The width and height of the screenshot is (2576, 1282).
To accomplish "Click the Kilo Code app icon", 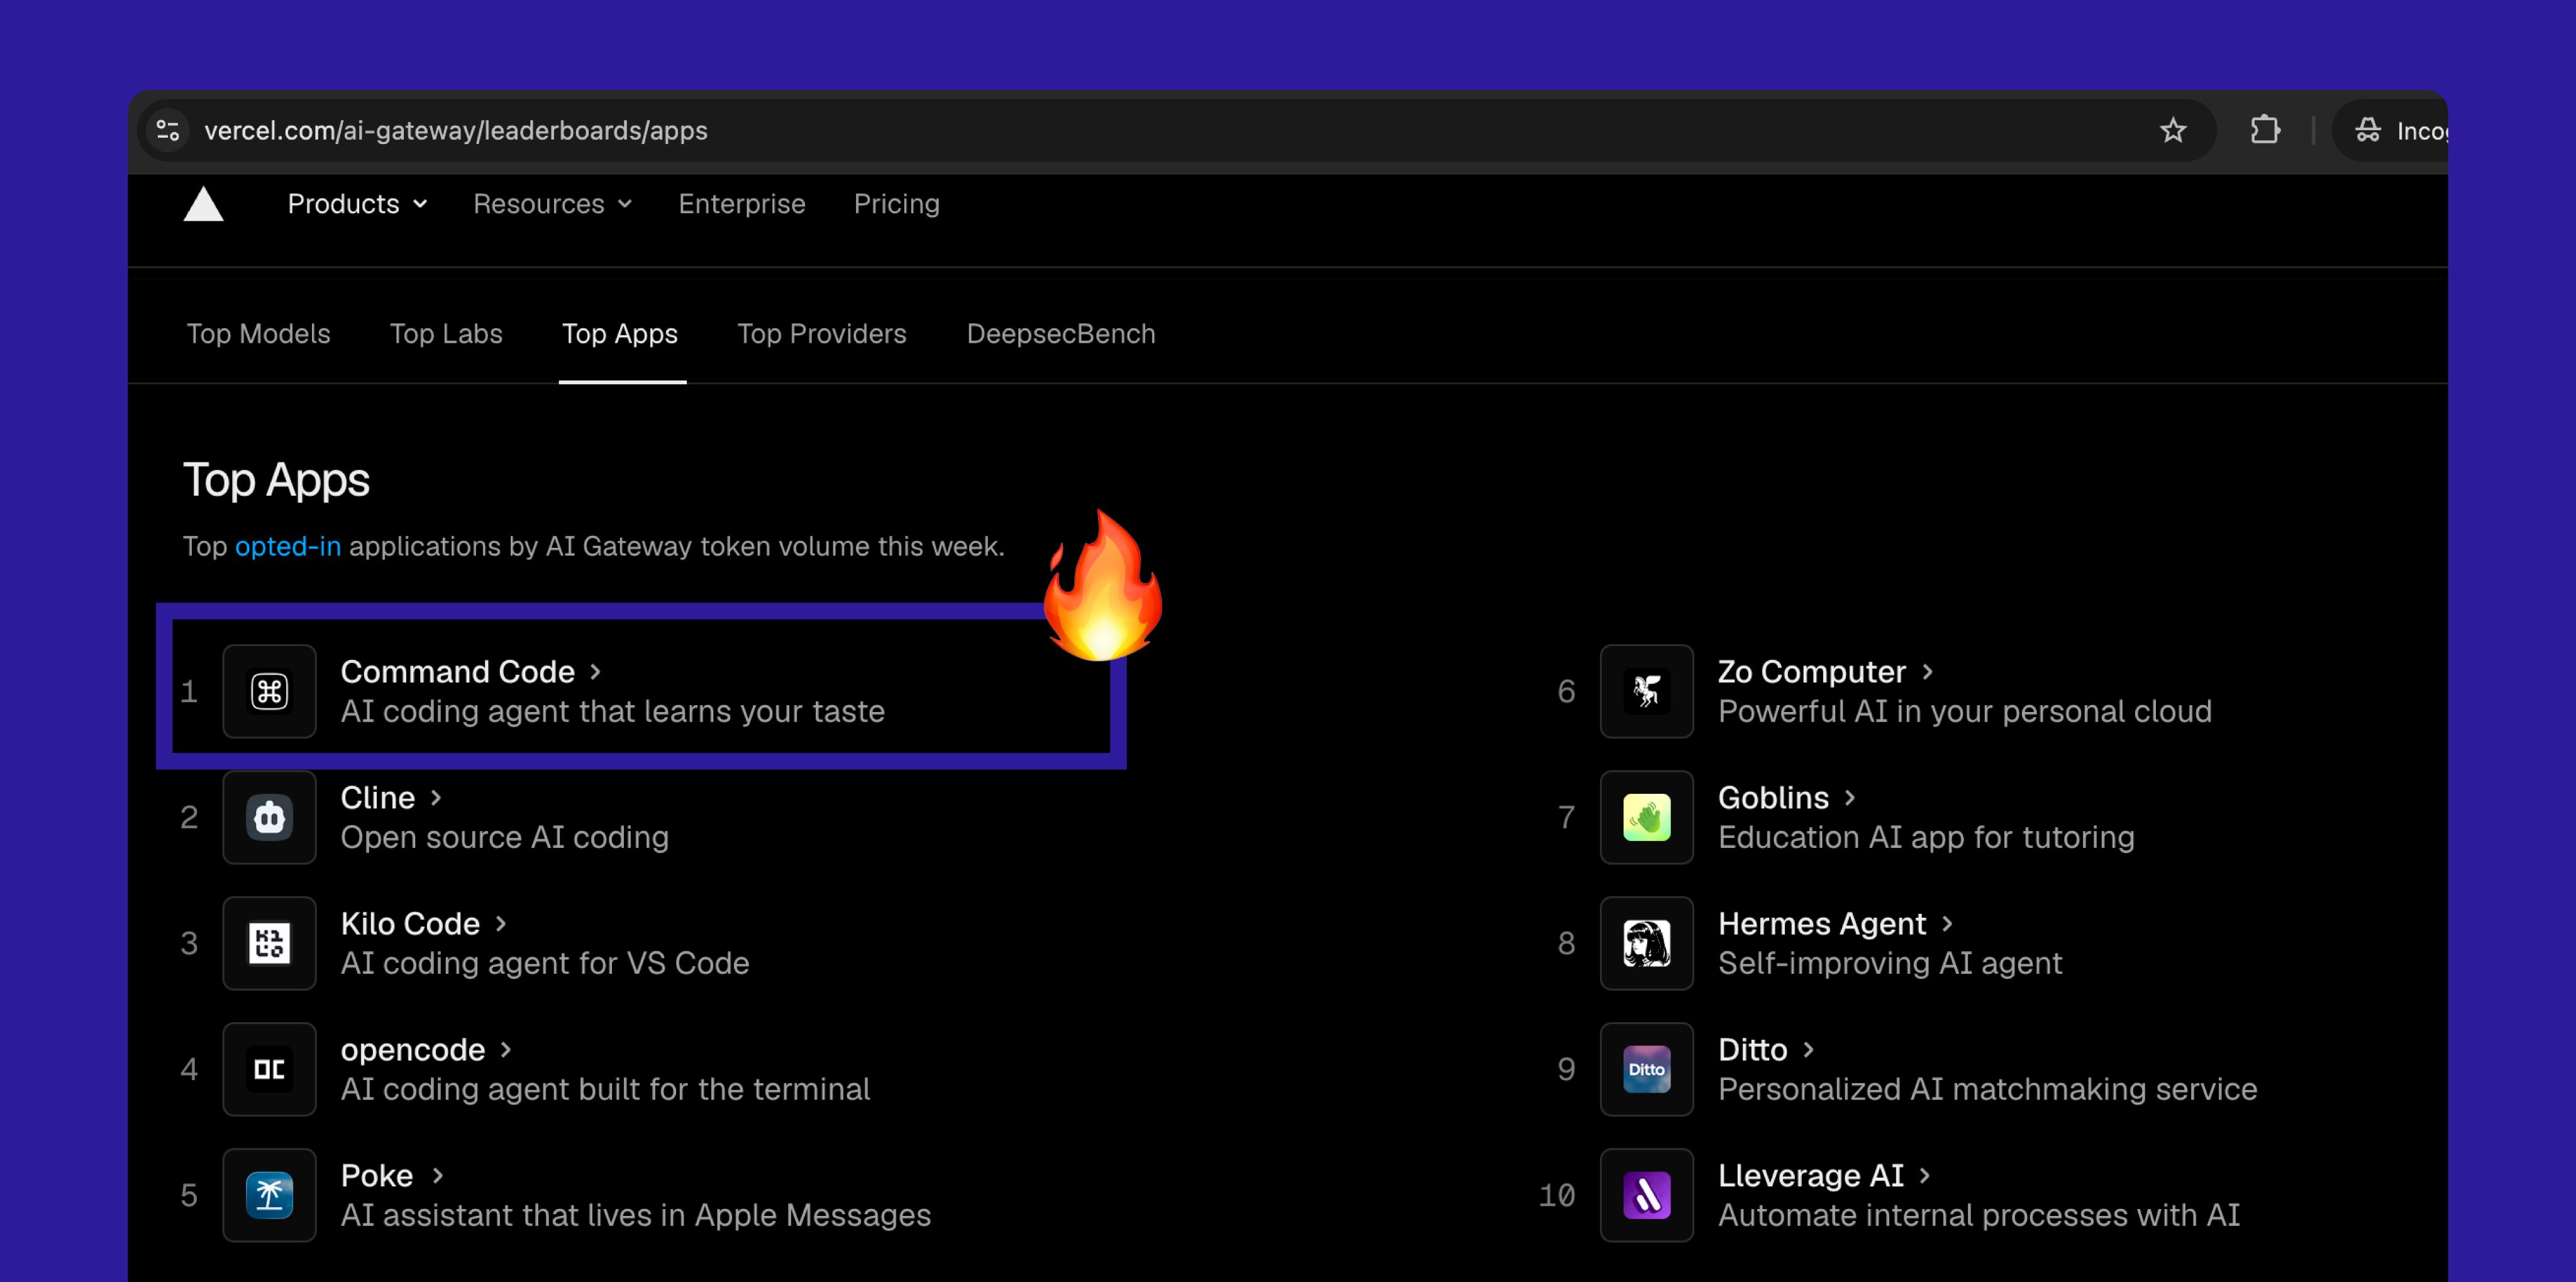I will click(x=269, y=943).
